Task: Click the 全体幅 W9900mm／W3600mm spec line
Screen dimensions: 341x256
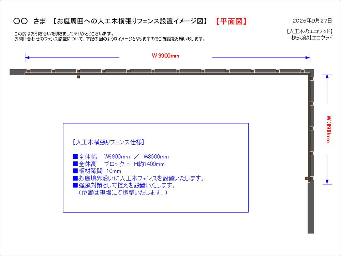Action: click(x=121, y=157)
